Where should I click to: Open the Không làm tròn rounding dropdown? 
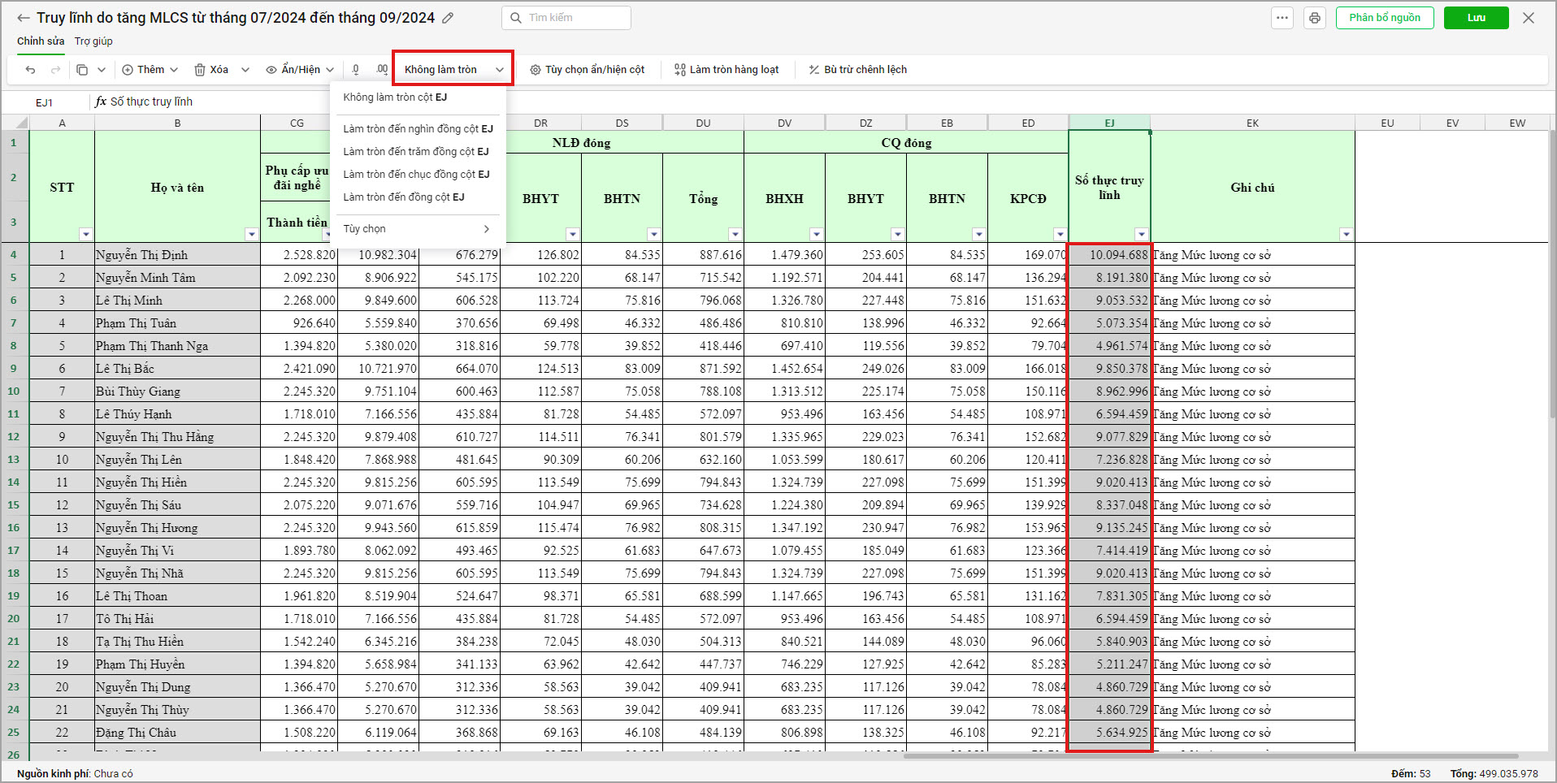point(453,69)
